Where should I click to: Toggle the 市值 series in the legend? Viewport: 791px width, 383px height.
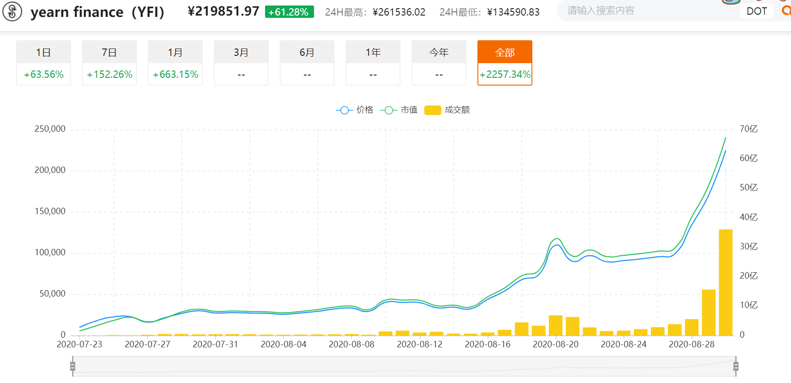tap(399, 110)
